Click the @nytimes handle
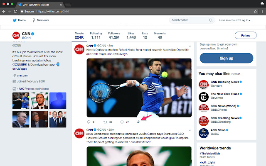266x166 pixels. tap(217, 98)
